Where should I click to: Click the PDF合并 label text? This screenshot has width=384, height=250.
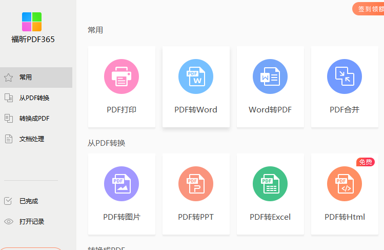[x=345, y=109]
